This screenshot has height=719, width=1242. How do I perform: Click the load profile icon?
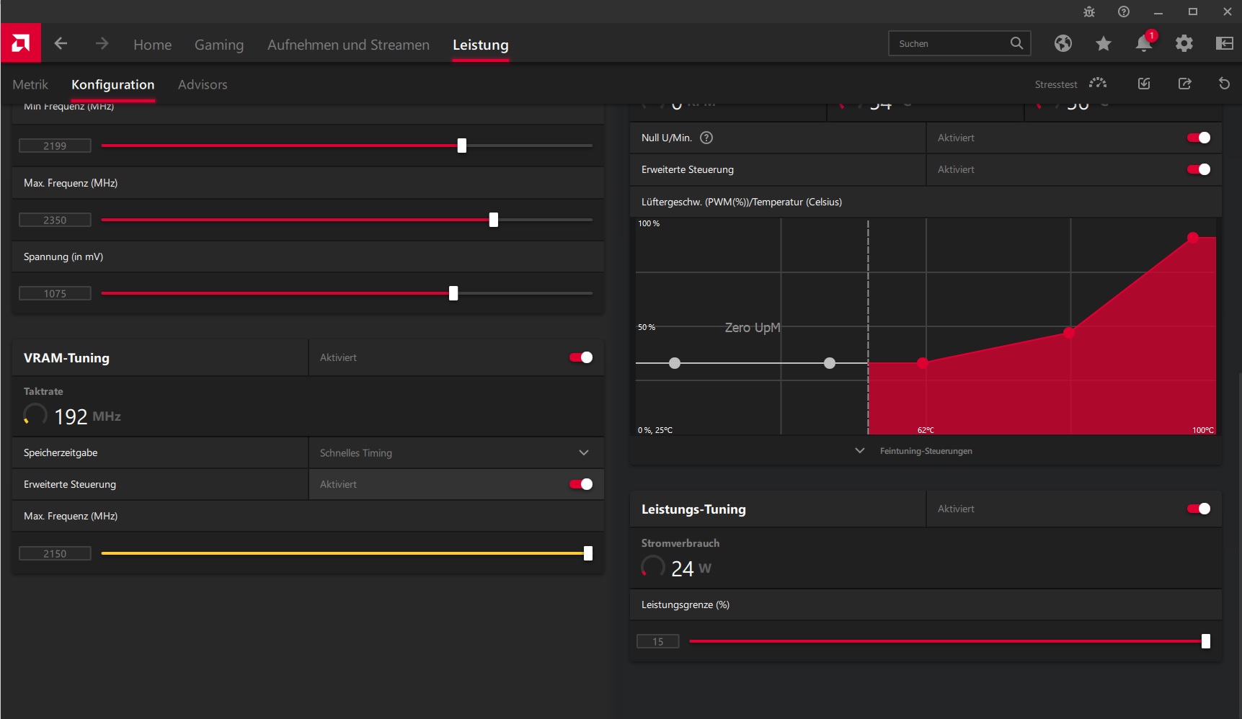(1144, 84)
